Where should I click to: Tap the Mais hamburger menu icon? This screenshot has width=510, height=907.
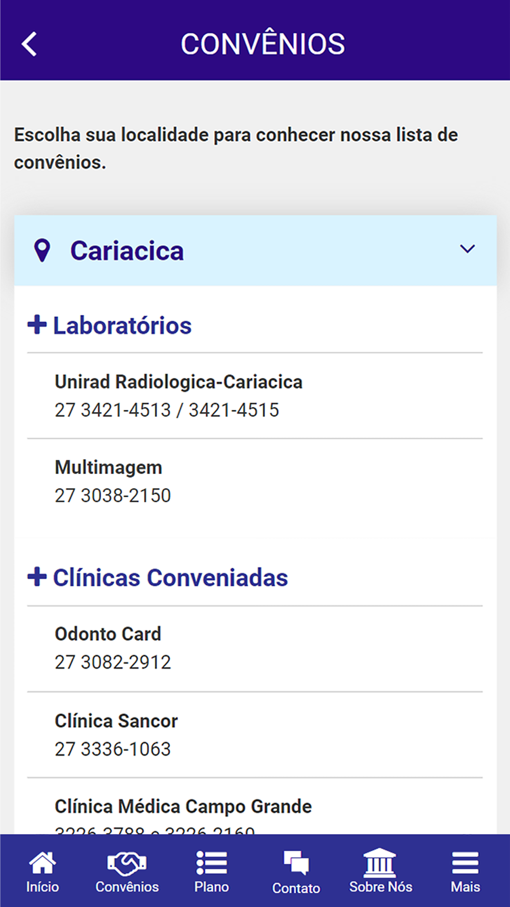pos(465,863)
